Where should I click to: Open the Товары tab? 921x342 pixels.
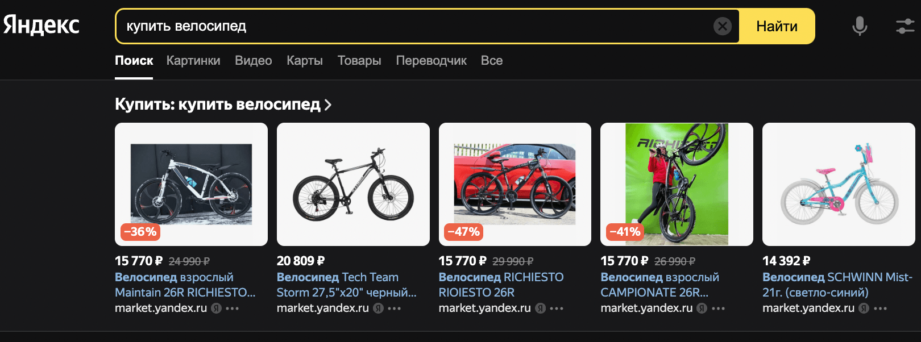tap(359, 61)
